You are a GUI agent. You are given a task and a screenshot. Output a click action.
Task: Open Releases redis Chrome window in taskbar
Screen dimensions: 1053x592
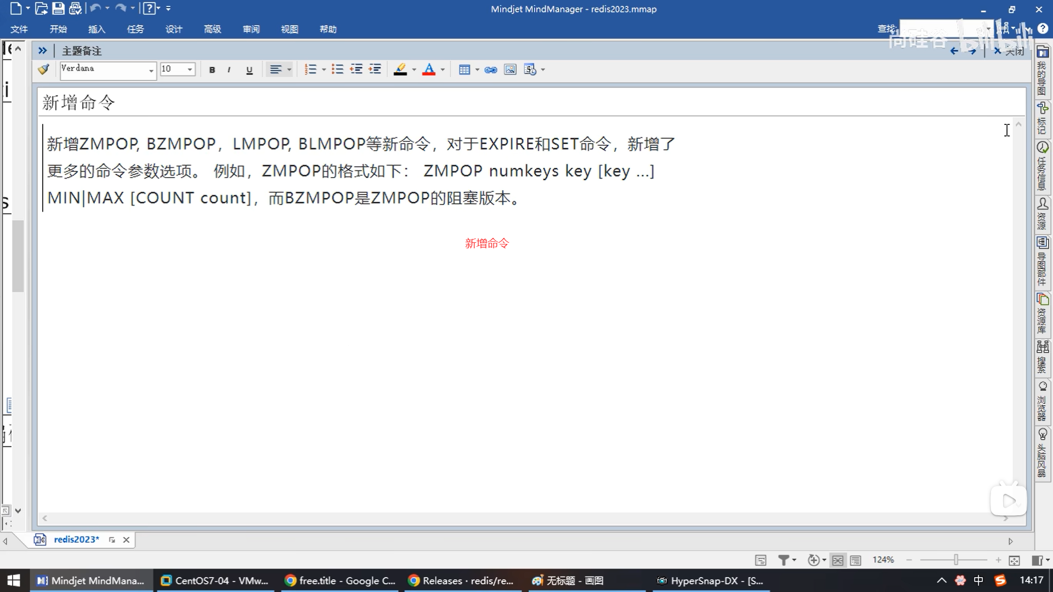pos(462,580)
